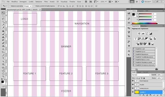Select the Type tool

(3, 58)
